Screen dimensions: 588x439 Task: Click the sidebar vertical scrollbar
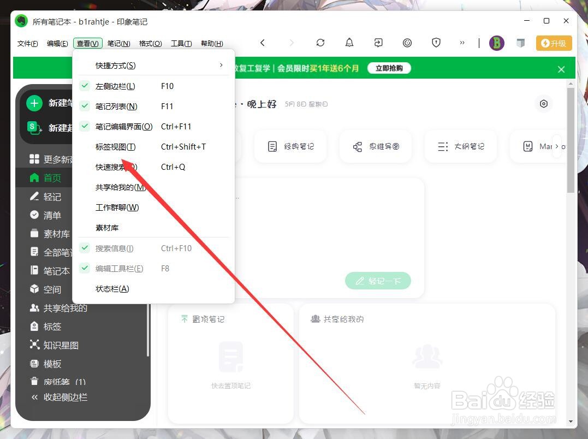(x=148, y=330)
